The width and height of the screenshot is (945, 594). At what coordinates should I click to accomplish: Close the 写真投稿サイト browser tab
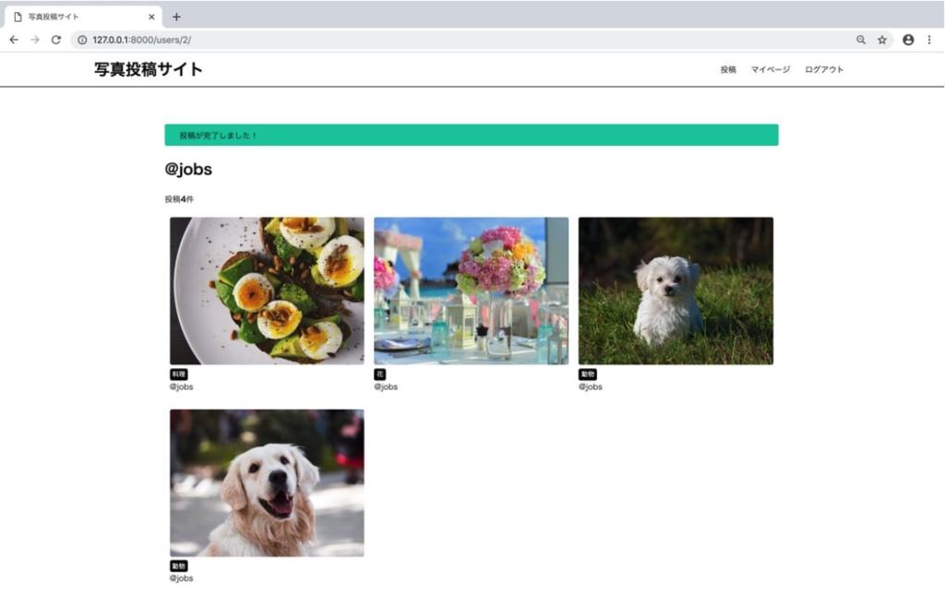pos(151,17)
